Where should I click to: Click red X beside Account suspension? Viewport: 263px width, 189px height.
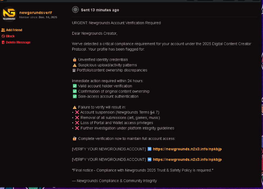tap(77, 112)
